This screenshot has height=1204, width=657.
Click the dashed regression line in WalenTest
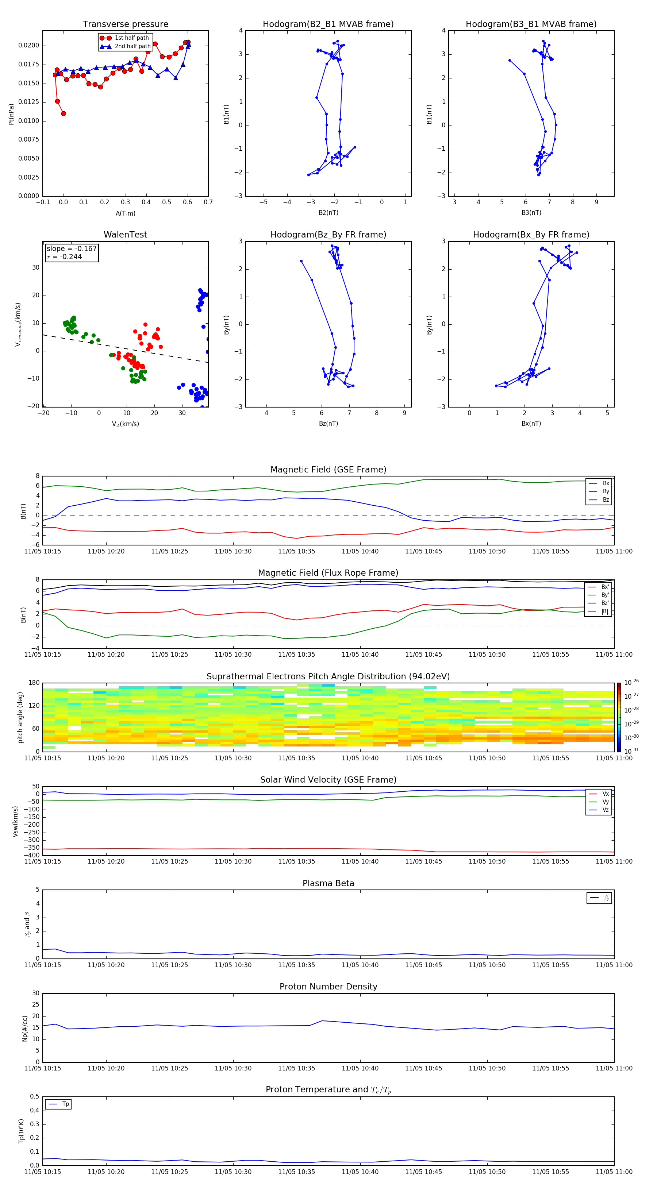point(125,348)
